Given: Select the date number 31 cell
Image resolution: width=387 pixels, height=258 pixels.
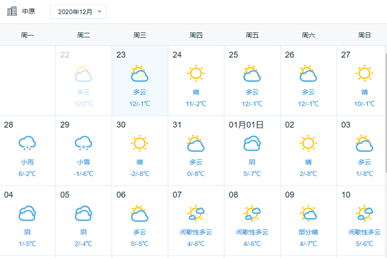Looking at the screenshot, I should click(x=196, y=150).
